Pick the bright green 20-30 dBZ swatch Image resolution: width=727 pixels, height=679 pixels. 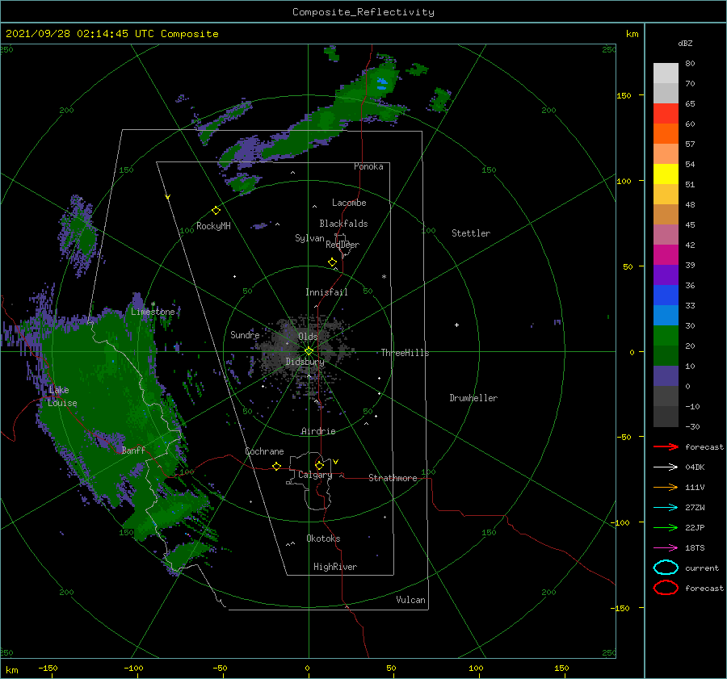click(666, 336)
